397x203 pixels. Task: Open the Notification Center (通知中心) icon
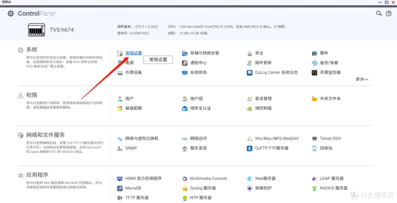click(x=185, y=63)
